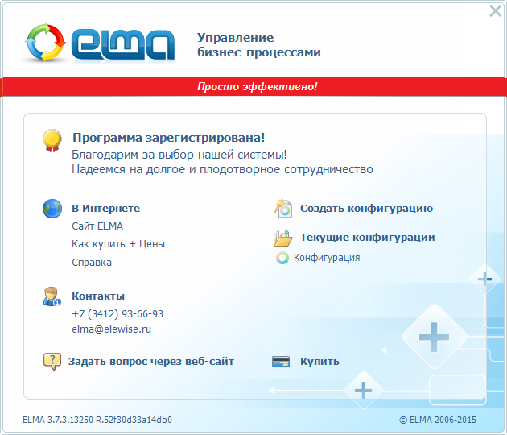Screen dimensions: 507x435
Task: Click the circular Конфигурация item icon
Action: [x=282, y=259]
